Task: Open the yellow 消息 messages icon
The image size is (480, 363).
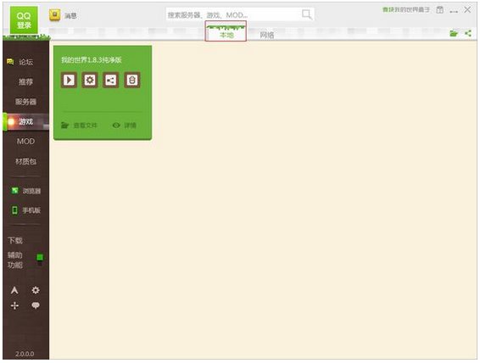Action: coord(55,15)
